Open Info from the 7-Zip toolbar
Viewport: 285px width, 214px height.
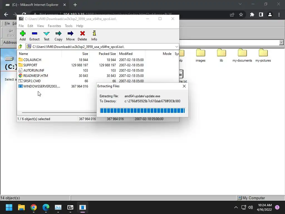(94, 36)
